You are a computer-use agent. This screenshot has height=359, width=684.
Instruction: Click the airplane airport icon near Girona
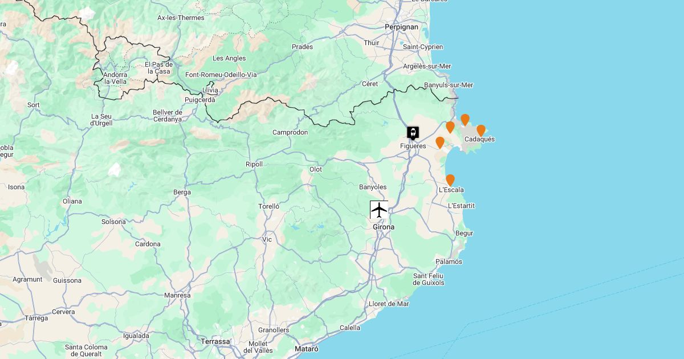click(379, 210)
